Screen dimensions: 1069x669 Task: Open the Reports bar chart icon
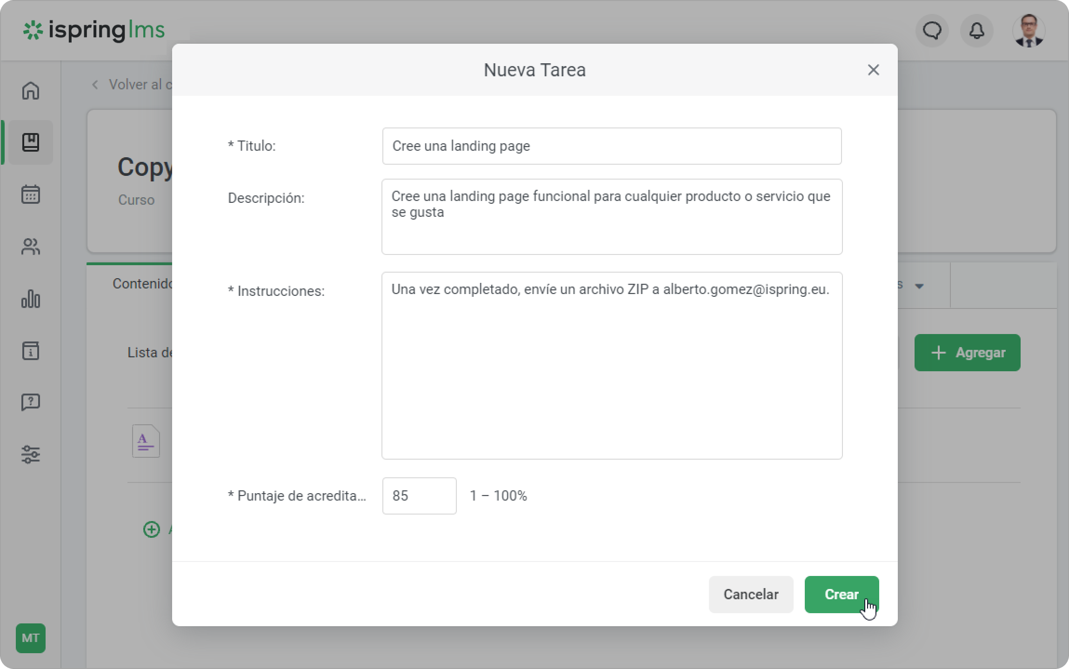point(31,299)
